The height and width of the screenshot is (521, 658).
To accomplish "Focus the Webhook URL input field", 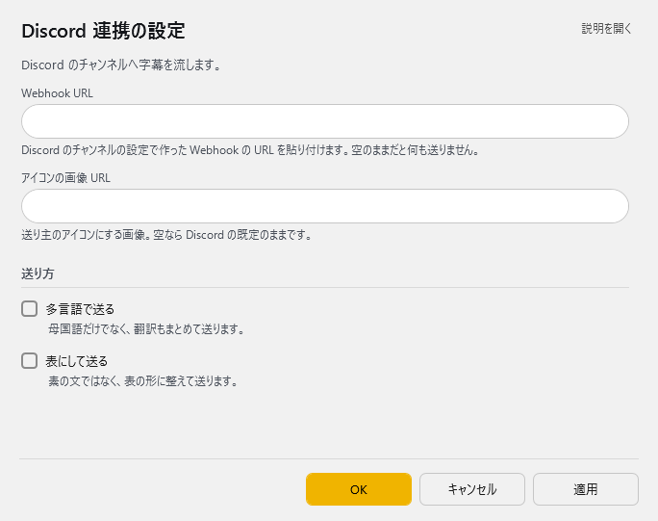I will tap(325, 121).
